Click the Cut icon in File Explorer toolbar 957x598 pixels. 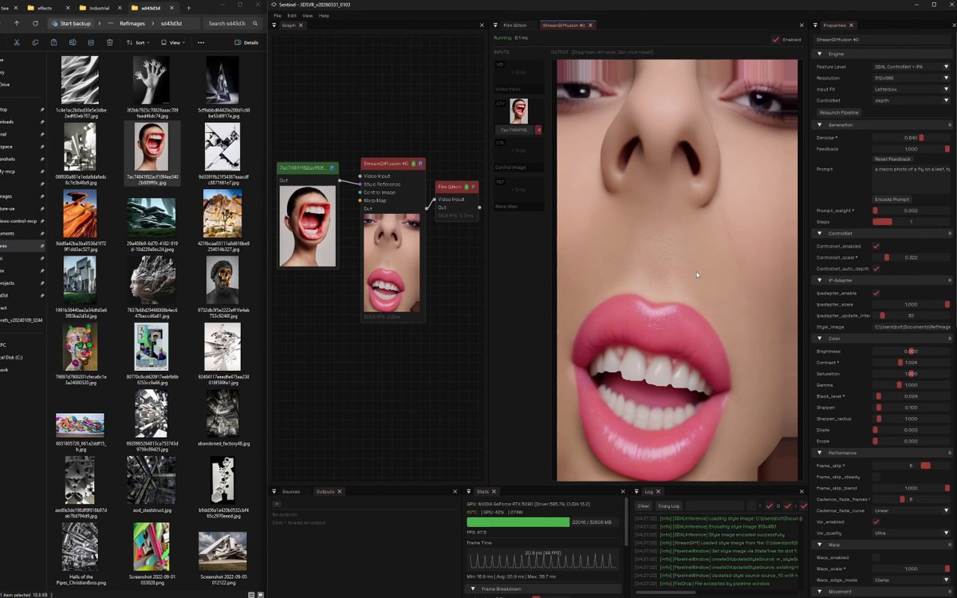[15, 42]
